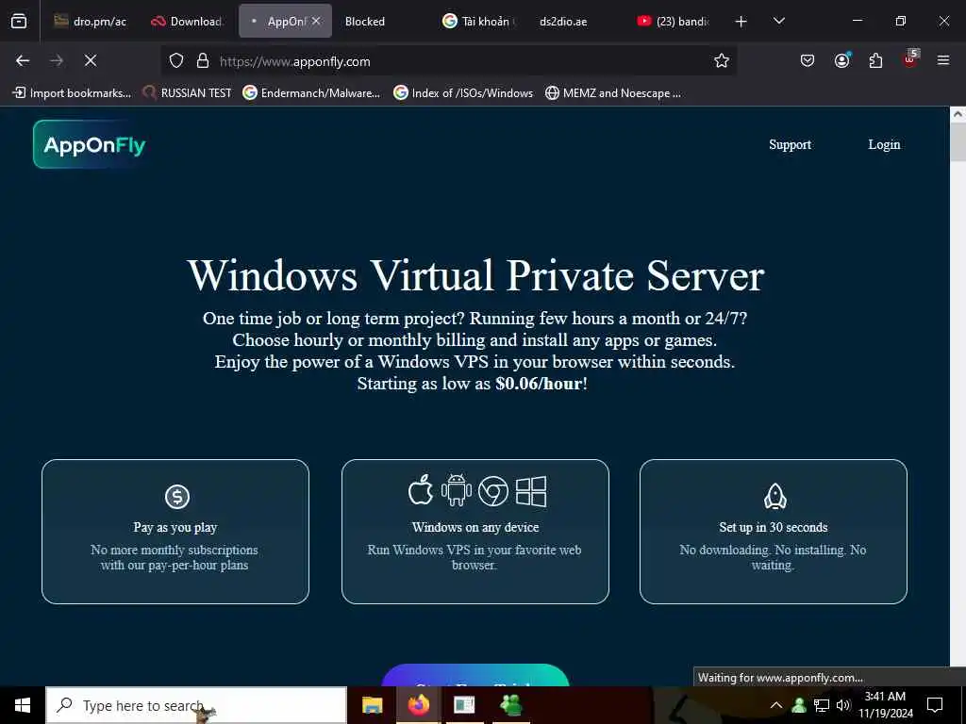Go back with the back arrow
The image size is (966, 724).
click(x=23, y=60)
